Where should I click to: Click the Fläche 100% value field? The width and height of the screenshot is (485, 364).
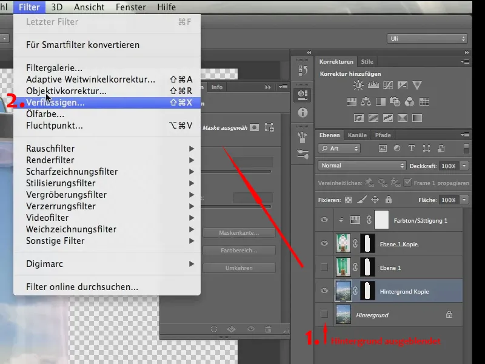(449, 200)
